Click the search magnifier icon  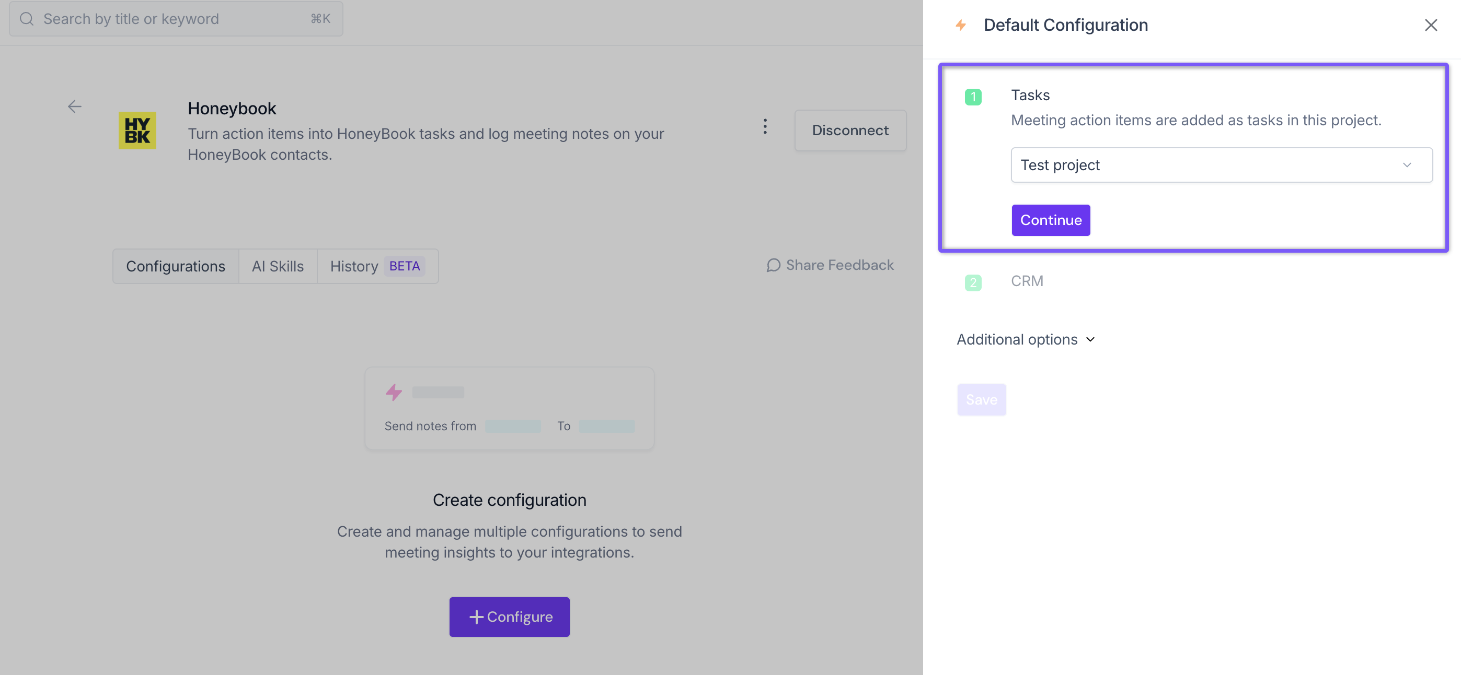[x=27, y=19]
